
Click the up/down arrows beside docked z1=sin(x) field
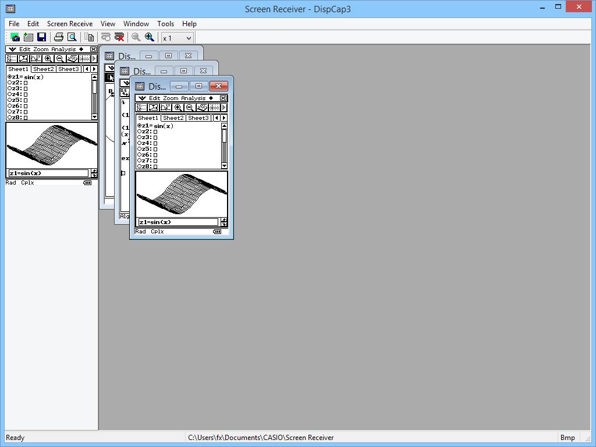pyautogui.click(x=94, y=173)
